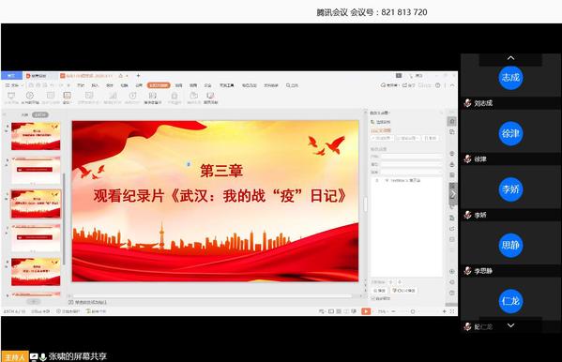Click slide subtitle 观看纪录片《武汉：我的战“疫”日记》
Viewport: 562px width, 362px height.
(x=220, y=196)
